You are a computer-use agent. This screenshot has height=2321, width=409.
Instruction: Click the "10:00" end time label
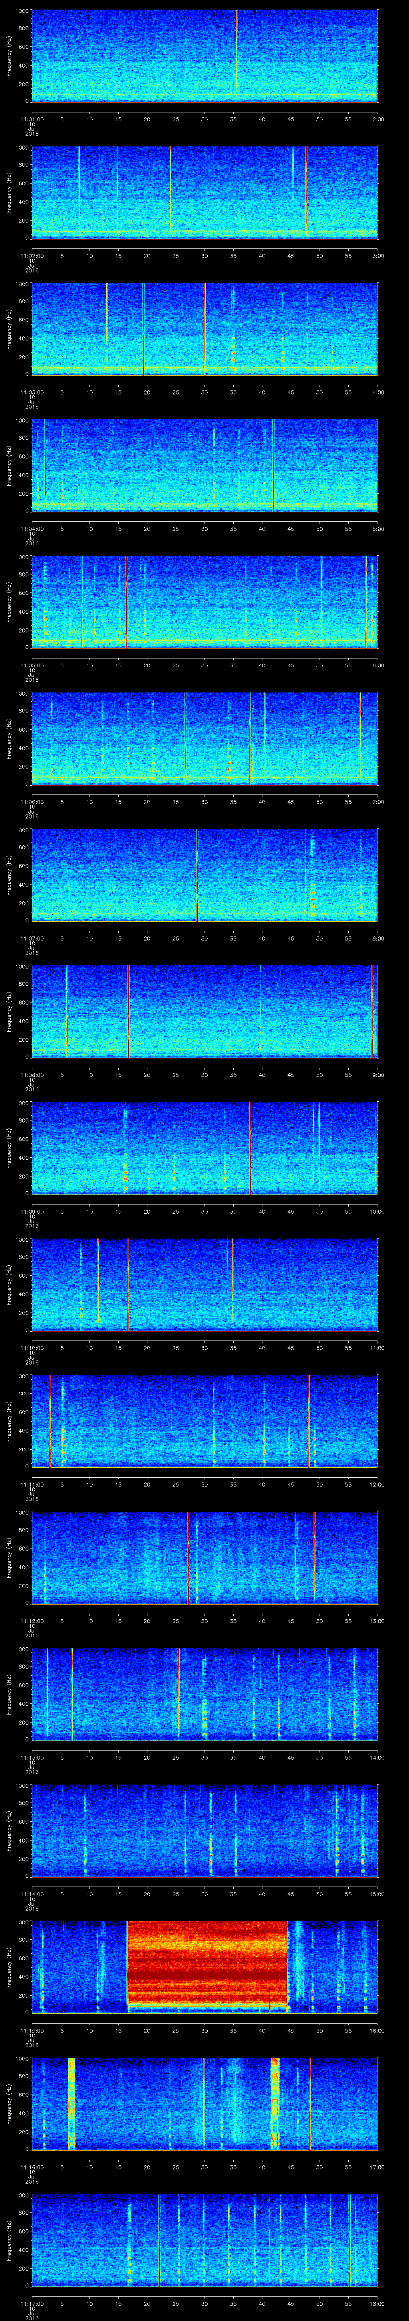[x=377, y=1211]
